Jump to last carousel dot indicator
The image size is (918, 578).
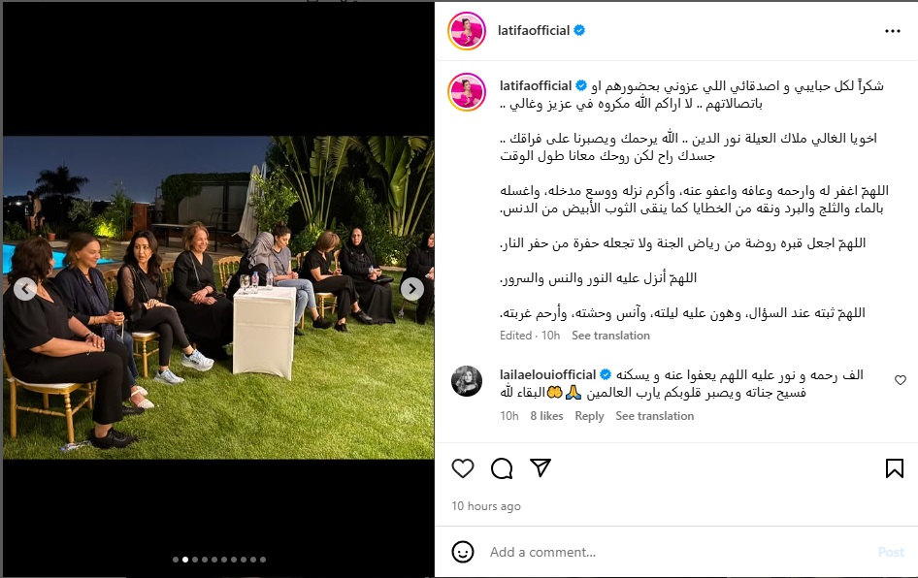point(263,560)
